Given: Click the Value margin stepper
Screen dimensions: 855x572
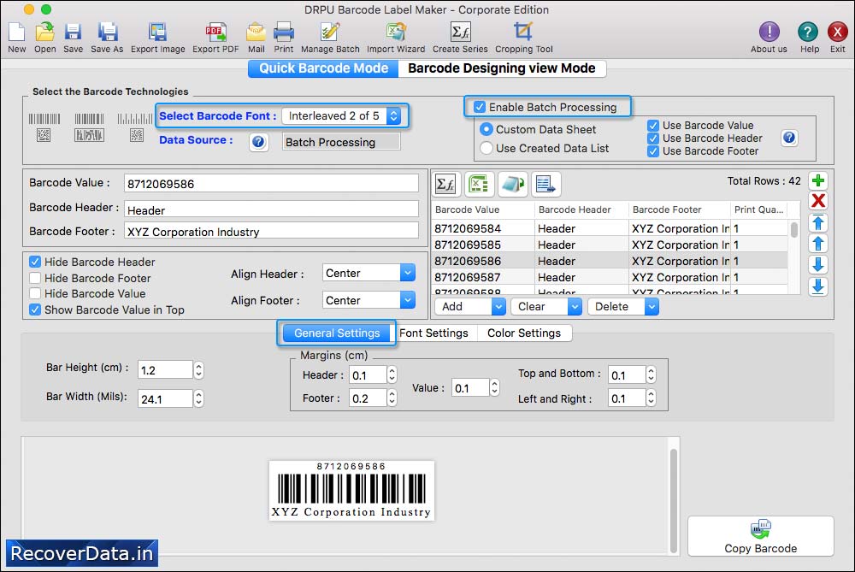Looking at the screenshot, I should [494, 387].
